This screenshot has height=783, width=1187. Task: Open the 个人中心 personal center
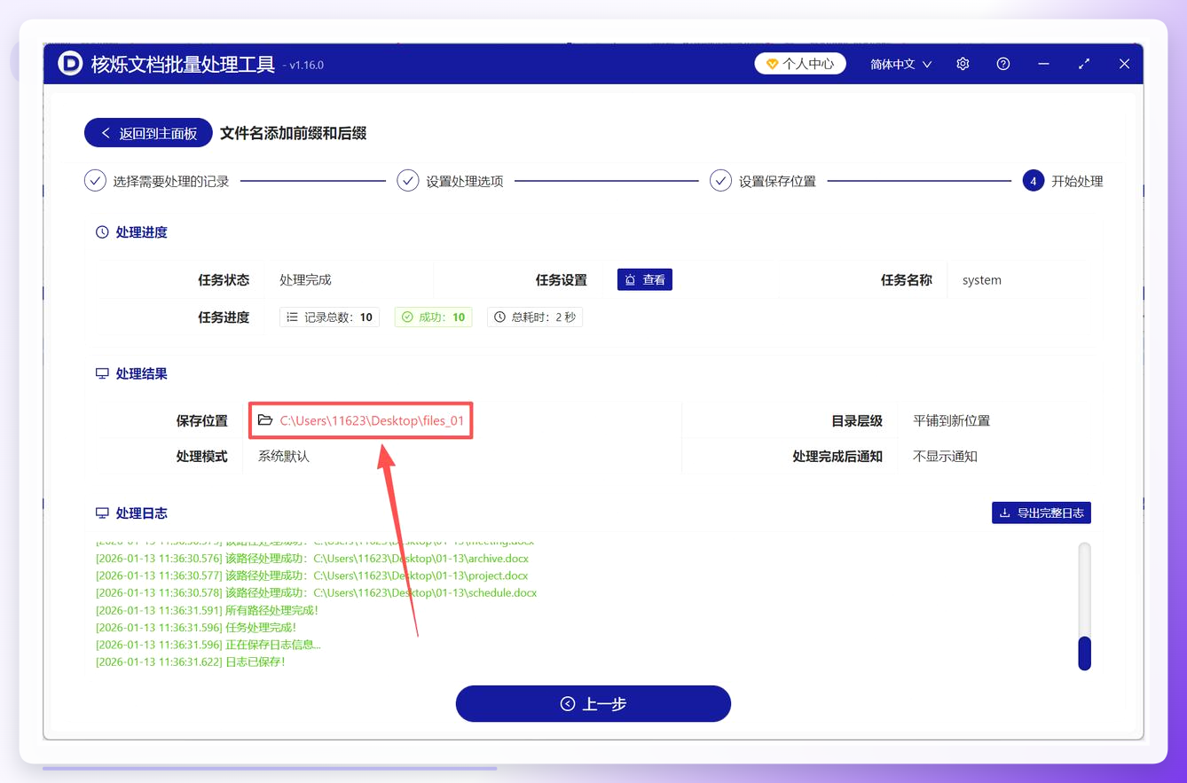pyautogui.click(x=800, y=64)
